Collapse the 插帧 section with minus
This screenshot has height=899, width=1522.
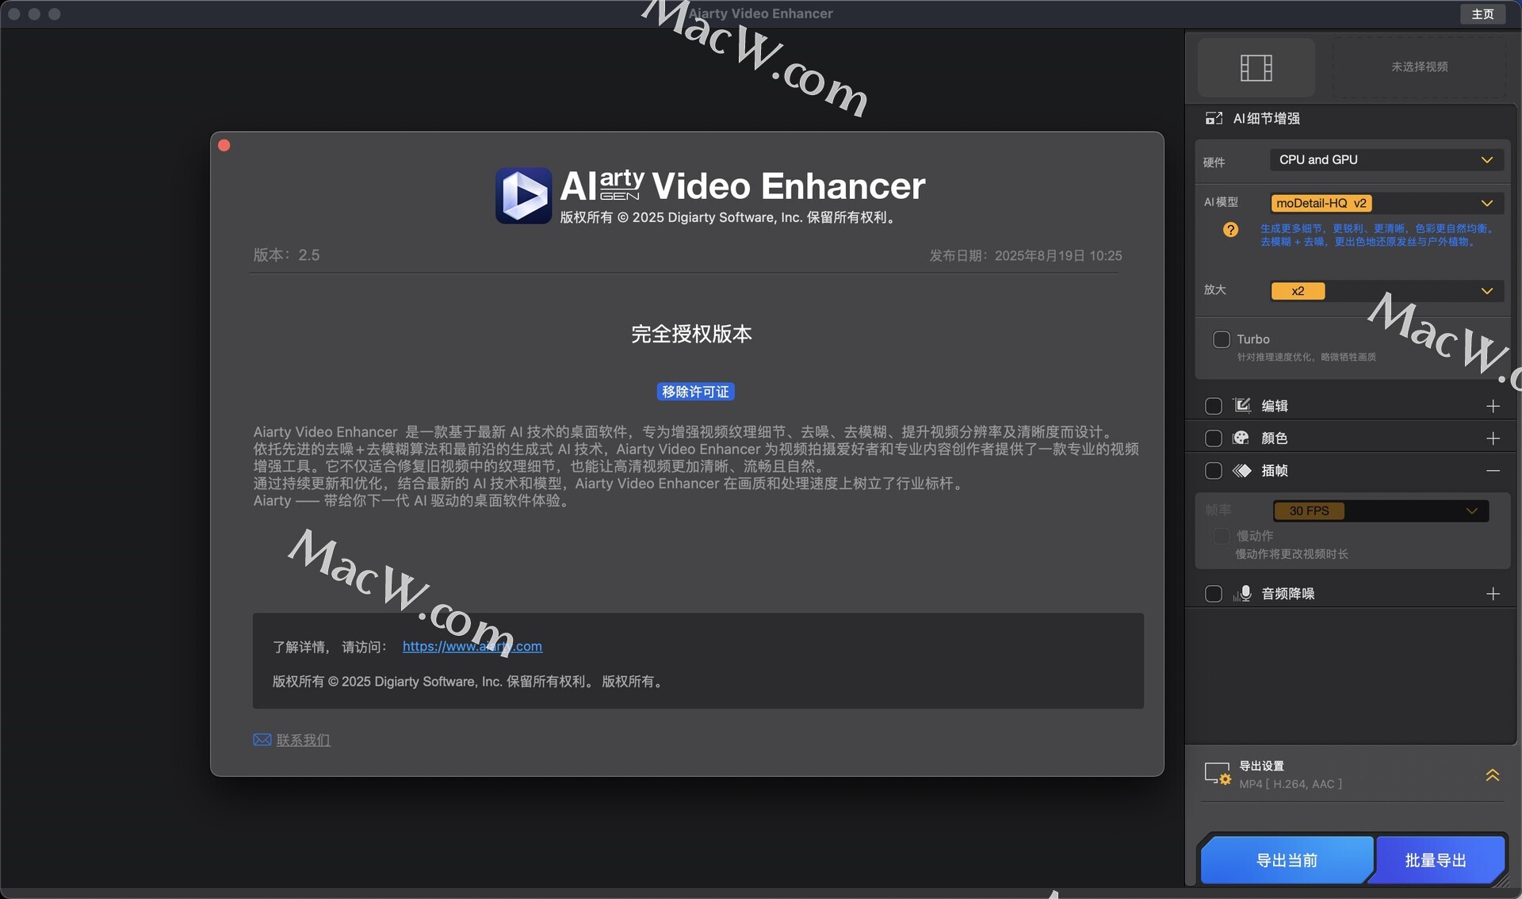pos(1493,471)
